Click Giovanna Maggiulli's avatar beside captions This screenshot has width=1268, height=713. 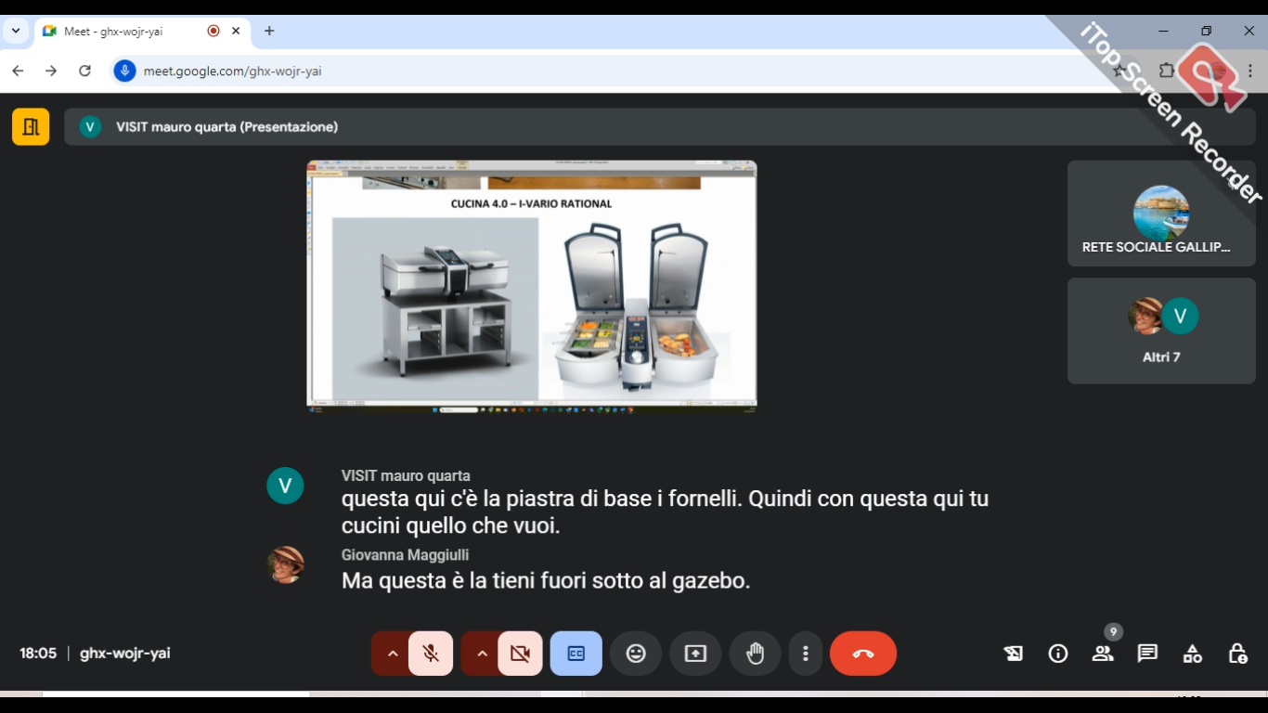tap(285, 564)
